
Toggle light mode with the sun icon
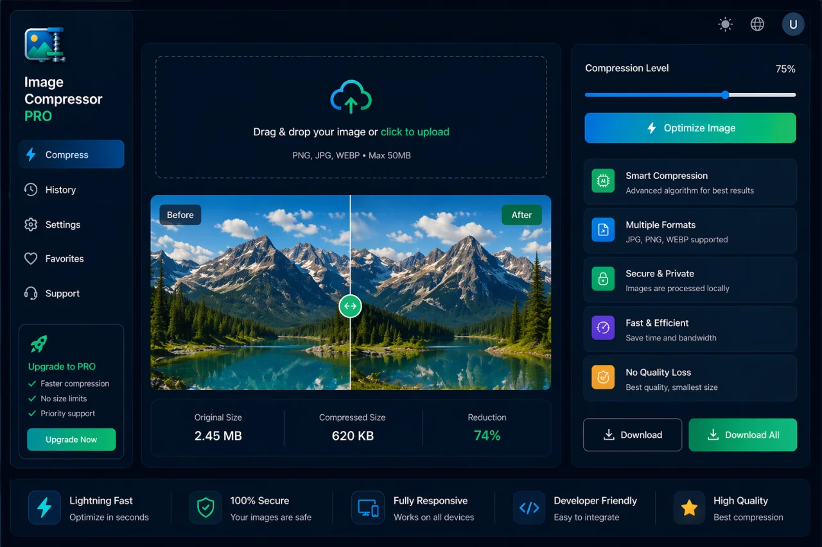coord(725,24)
